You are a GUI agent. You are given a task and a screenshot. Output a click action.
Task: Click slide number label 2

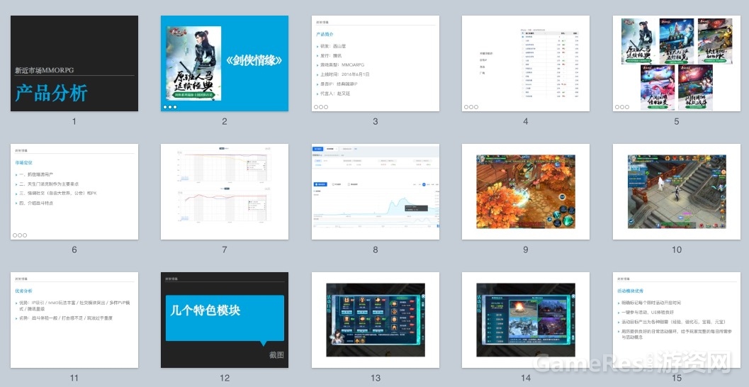tap(225, 121)
